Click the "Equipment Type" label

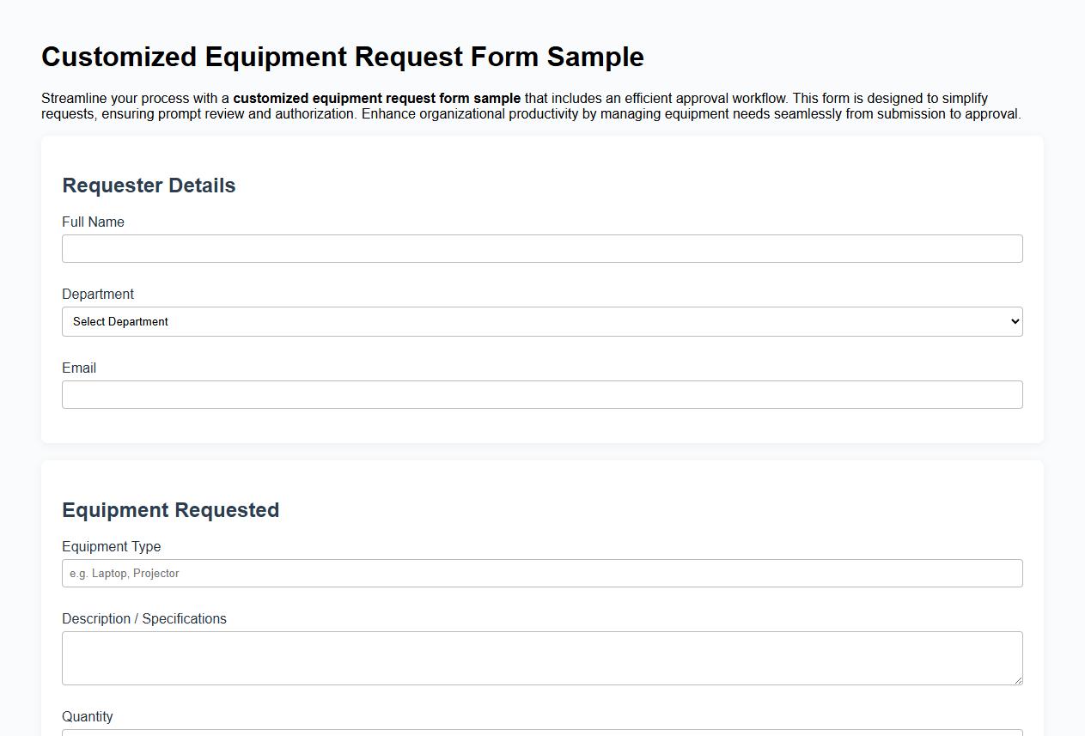[x=112, y=546]
